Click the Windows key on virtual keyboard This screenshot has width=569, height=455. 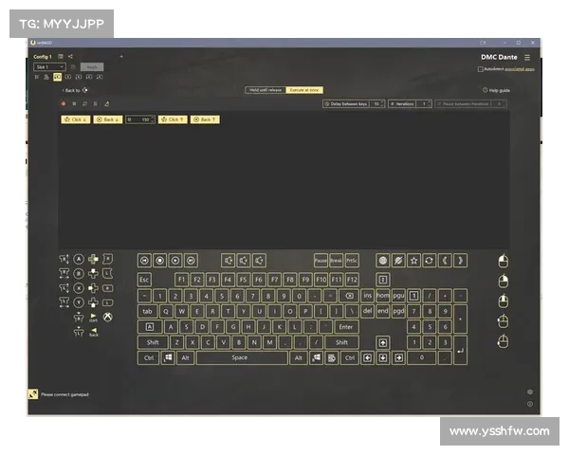[x=168, y=357]
